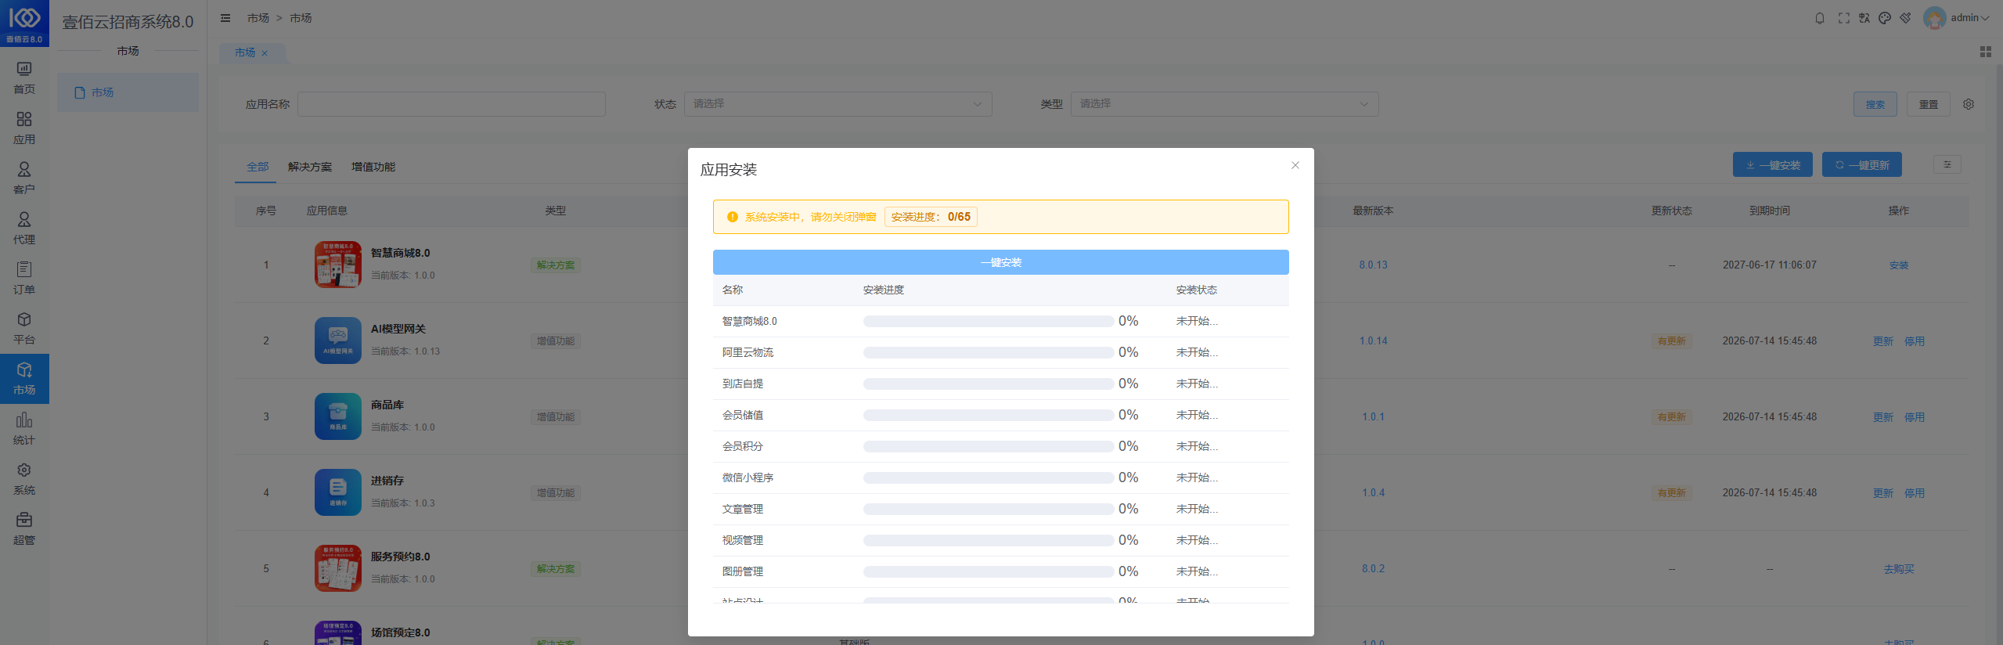This screenshot has height=645, width=2003.
Task: Close the 市场 page tab using its x
Action: coord(265,53)
